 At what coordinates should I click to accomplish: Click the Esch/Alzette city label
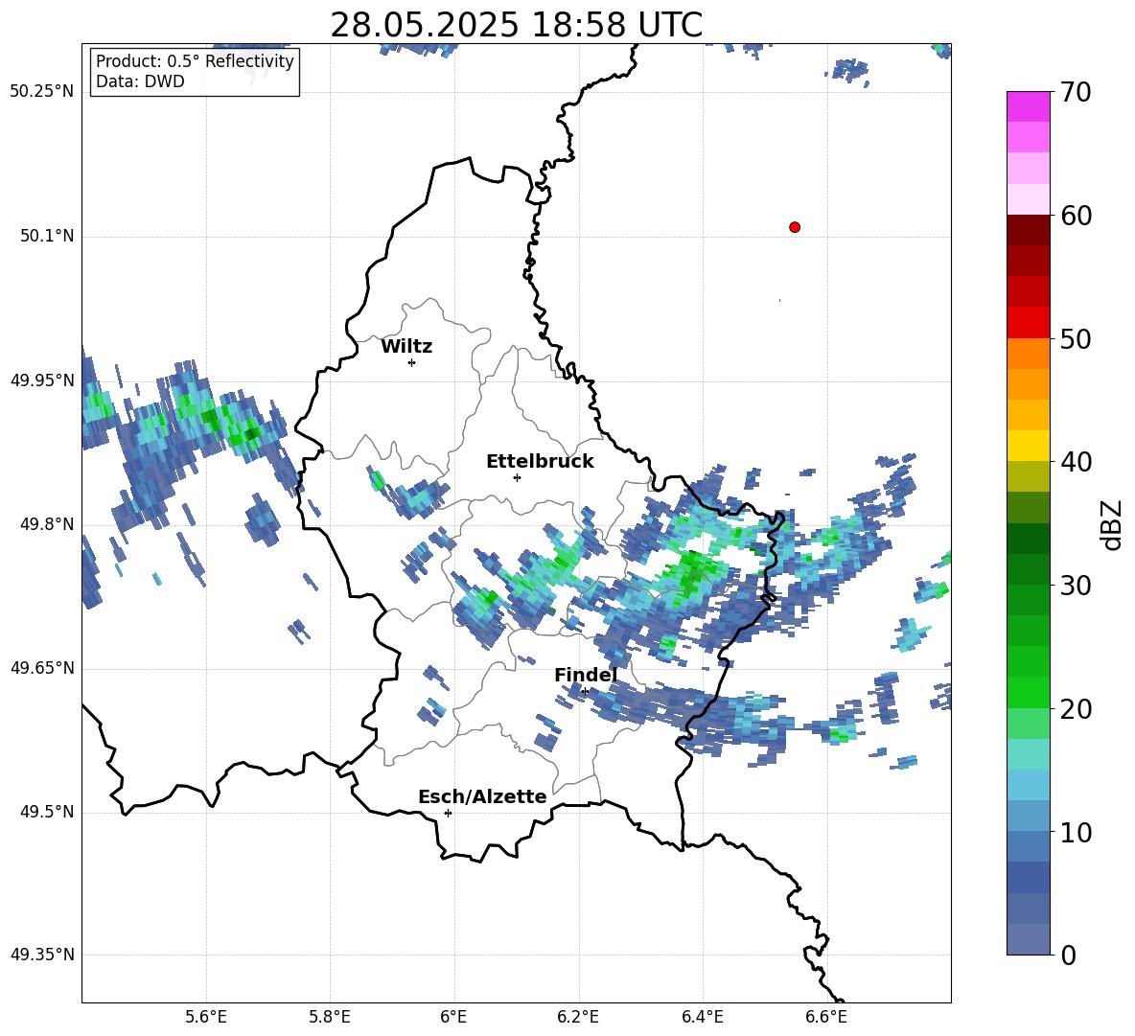(482, 796)
